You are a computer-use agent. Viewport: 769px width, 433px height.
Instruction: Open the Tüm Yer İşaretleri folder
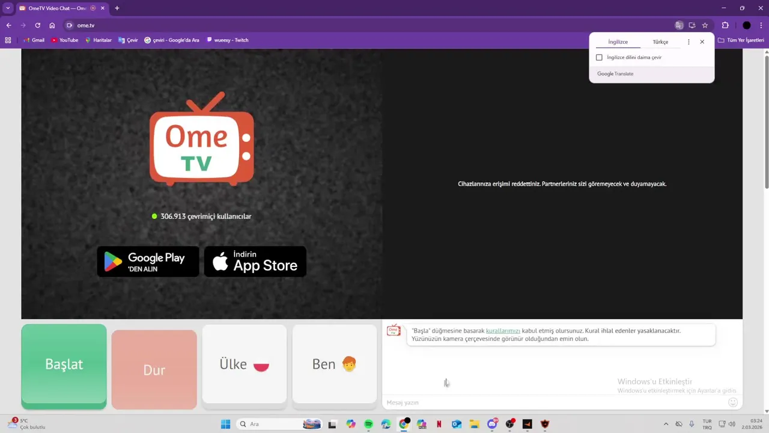[x=740, y=40]
